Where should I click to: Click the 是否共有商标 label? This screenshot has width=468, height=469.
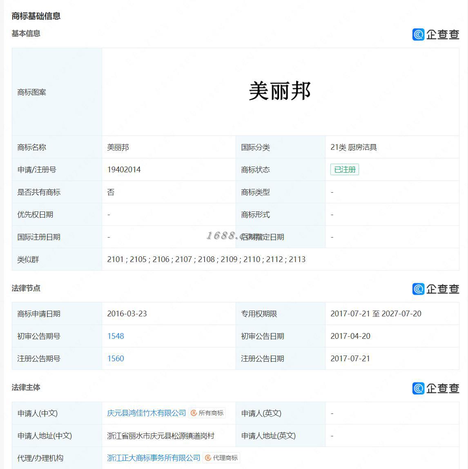click(x=39, y=192)
